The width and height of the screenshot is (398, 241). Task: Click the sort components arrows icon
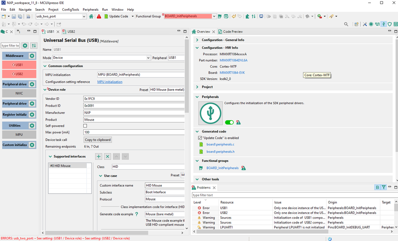[x=34, y=46]
